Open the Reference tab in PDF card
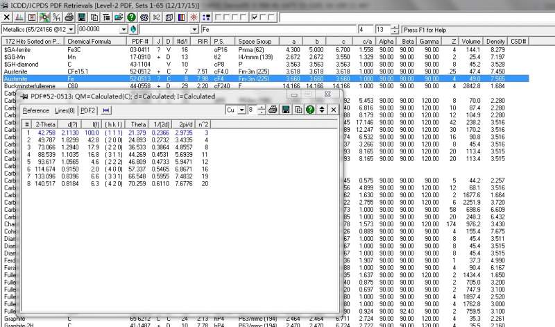Screen dimensions: 555x327 pyautogui.click(x=35, y=110)
